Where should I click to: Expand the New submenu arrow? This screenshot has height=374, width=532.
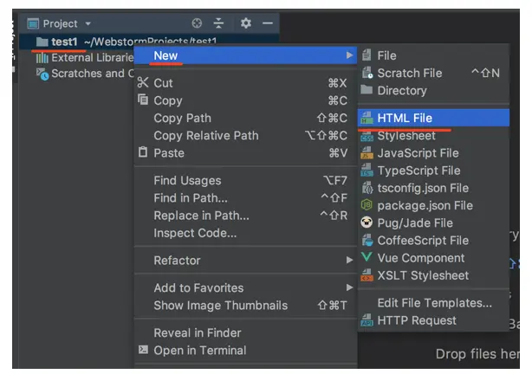pos(349,55)
